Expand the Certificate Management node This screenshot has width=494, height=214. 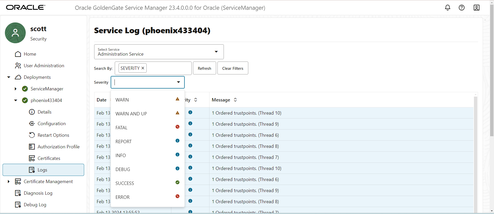tap(8, 182)
